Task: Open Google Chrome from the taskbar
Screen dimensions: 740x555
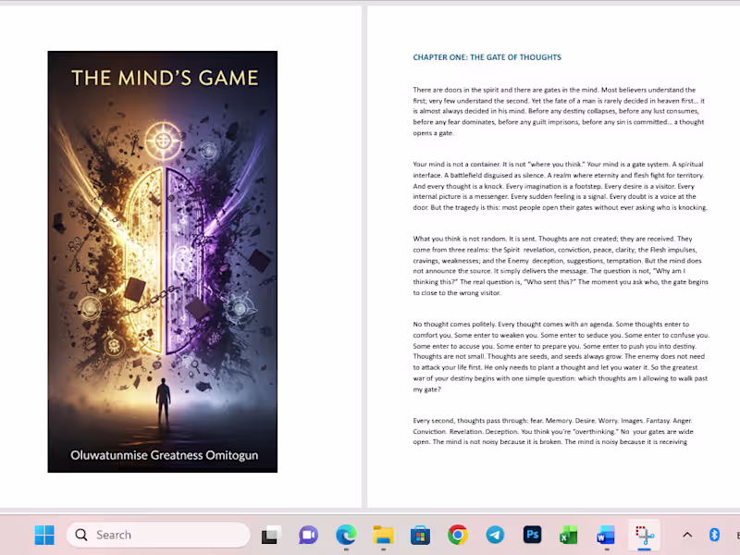Action: [x=458, y=535]
